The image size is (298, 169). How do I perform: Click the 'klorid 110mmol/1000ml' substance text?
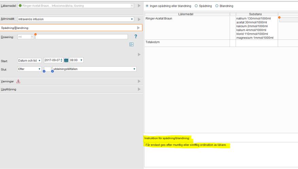click(252, 34)
